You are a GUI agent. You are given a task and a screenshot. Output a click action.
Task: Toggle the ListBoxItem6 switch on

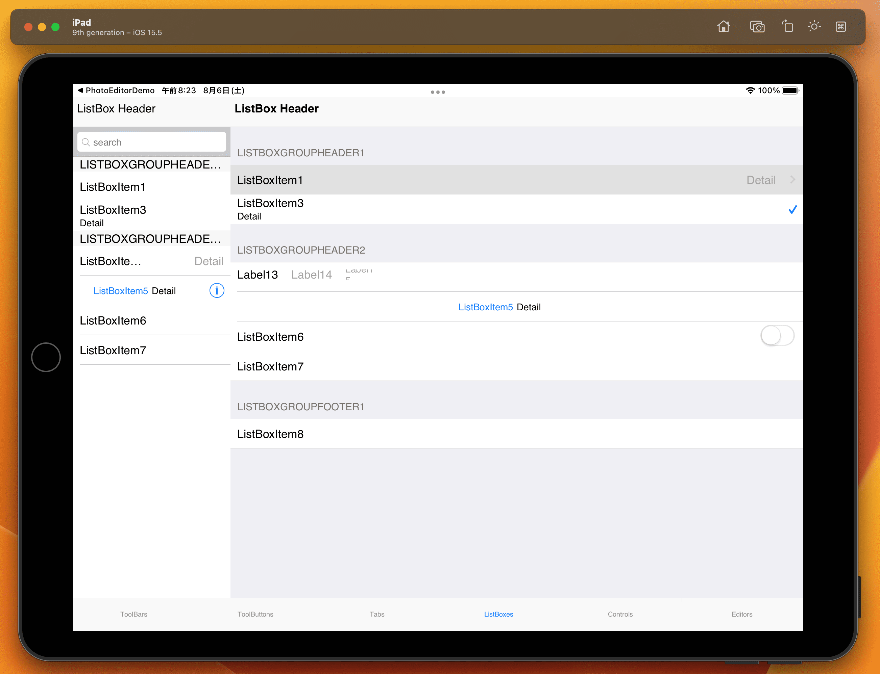click(777, 336)
